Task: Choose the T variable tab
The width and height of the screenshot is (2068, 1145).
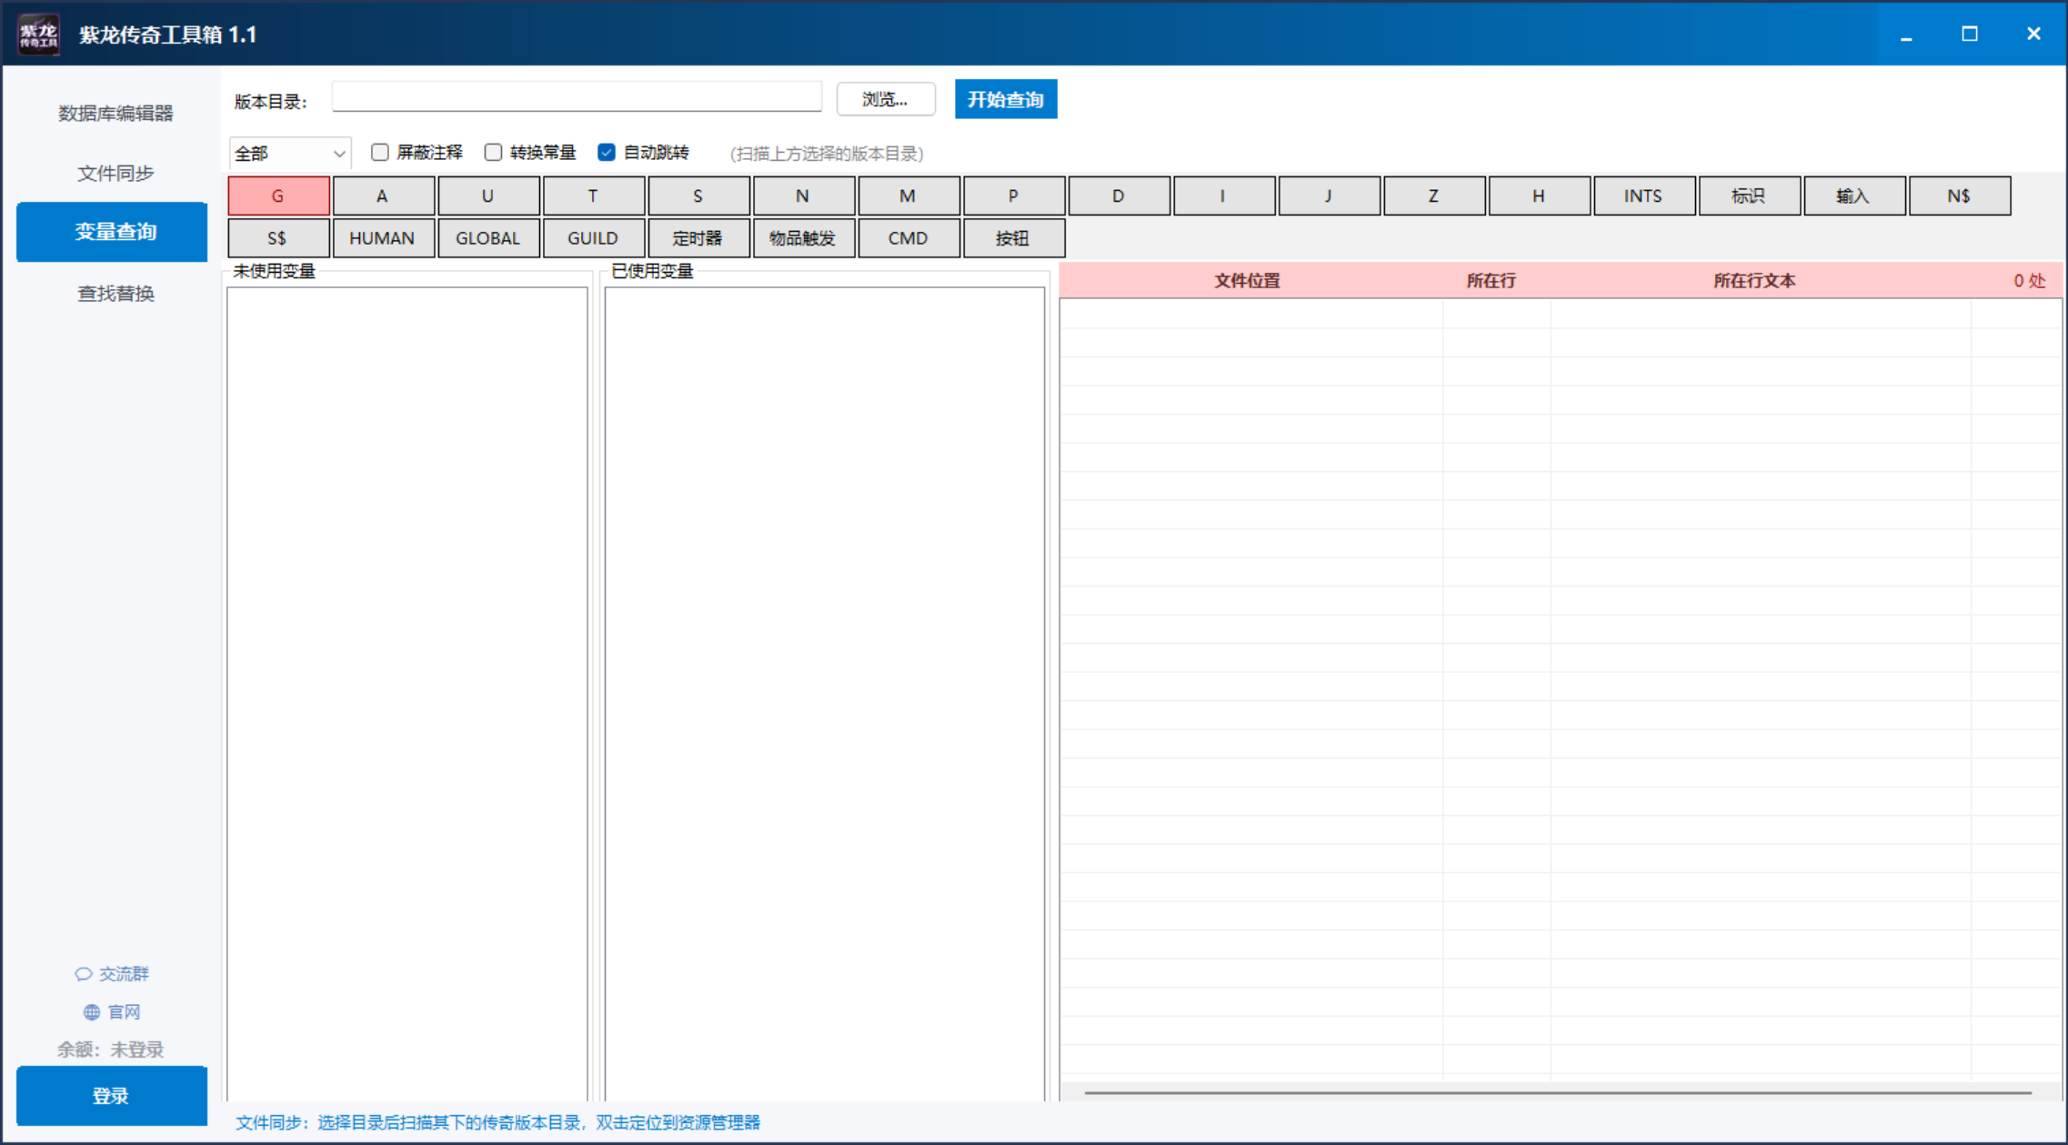Action: pyautogui.click(x=593, y=196)
